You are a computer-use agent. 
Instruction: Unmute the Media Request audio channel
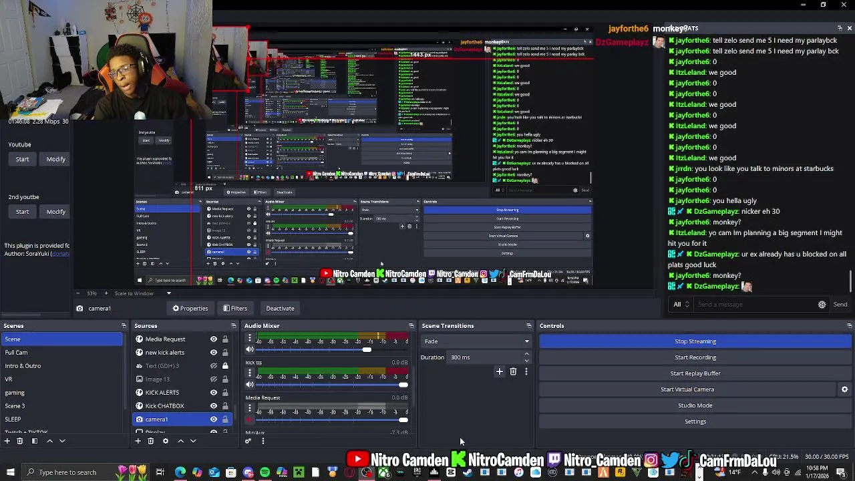pyautogui.click(x=250, y=420)
